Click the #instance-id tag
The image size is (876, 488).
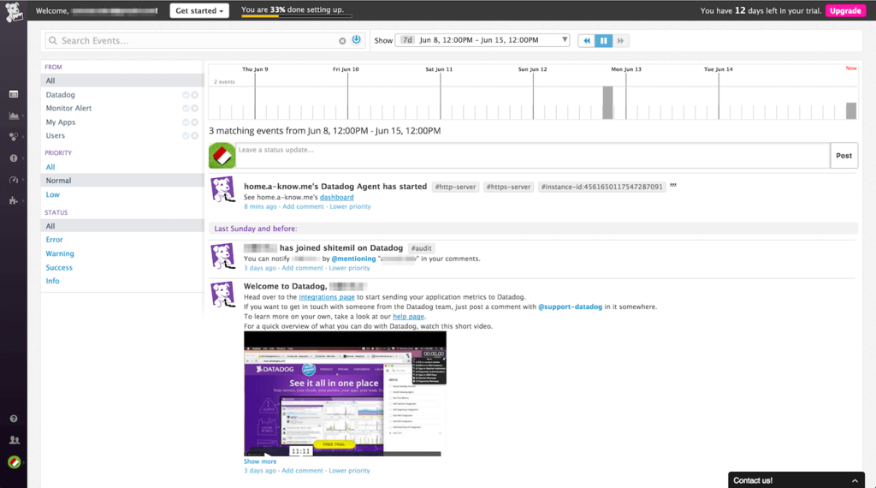point(601,187)
